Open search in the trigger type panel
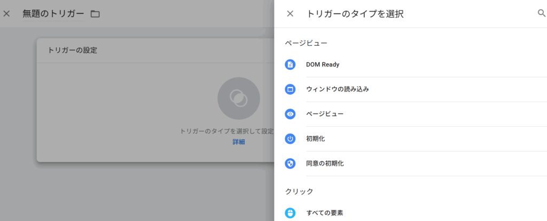This screenshot has height=221, width=547. coord(541,13)
